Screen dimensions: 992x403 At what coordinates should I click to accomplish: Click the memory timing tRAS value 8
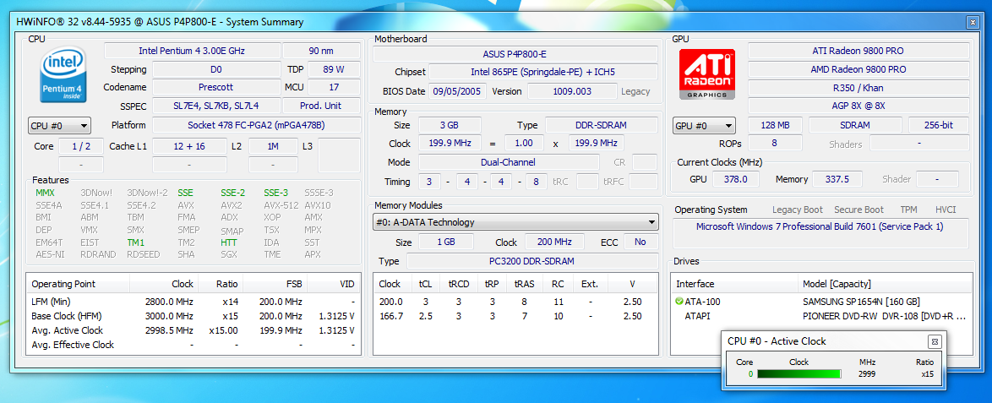(537, 182)
